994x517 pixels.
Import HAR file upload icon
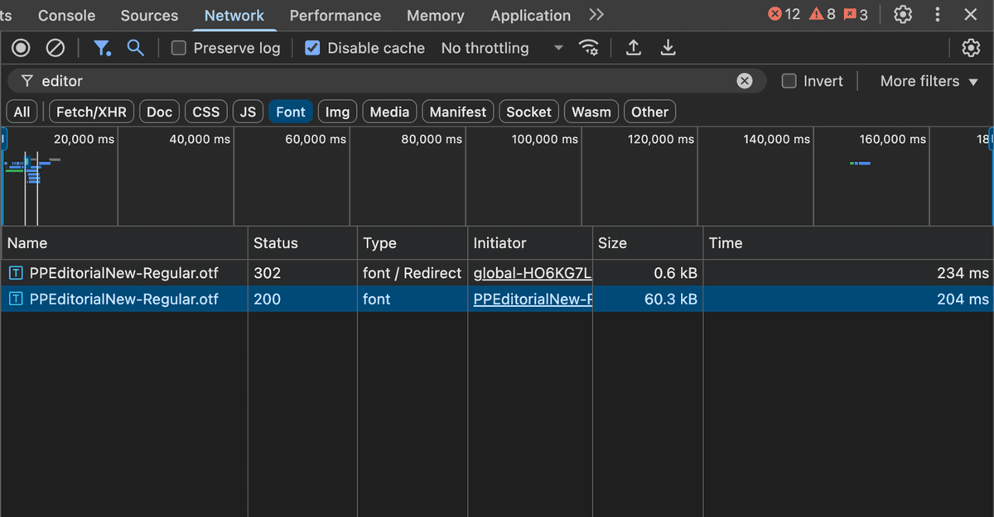coord(634,48)
